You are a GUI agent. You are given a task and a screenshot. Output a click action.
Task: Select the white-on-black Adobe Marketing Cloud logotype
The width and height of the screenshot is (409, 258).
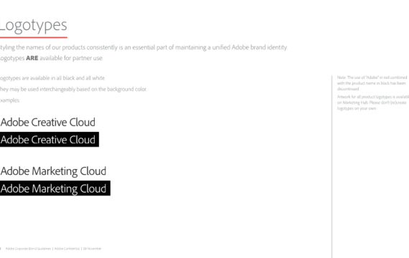point(55,188)
